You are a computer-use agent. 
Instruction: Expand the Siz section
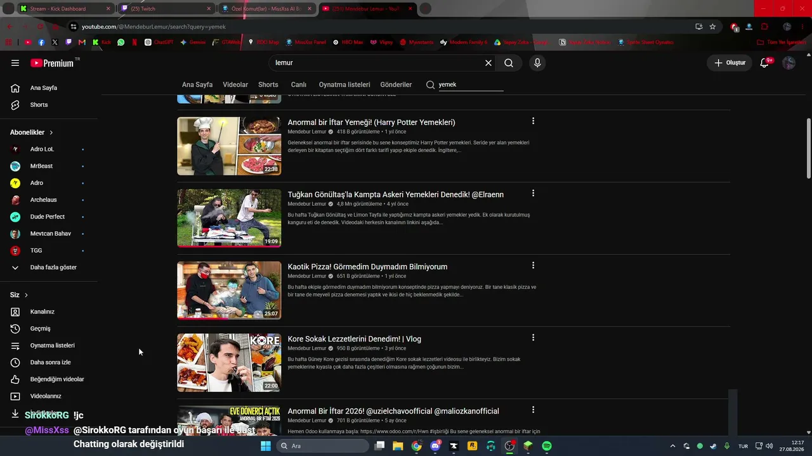(x=19, y=295)
